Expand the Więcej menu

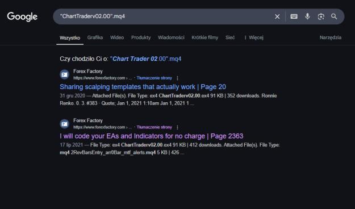[x=254, y=37]
